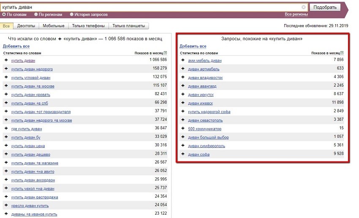Add "кресло диван купить" via plus icon
This screenshot has width=359, height=218.
pyautogui.click(x=6, y=205)
